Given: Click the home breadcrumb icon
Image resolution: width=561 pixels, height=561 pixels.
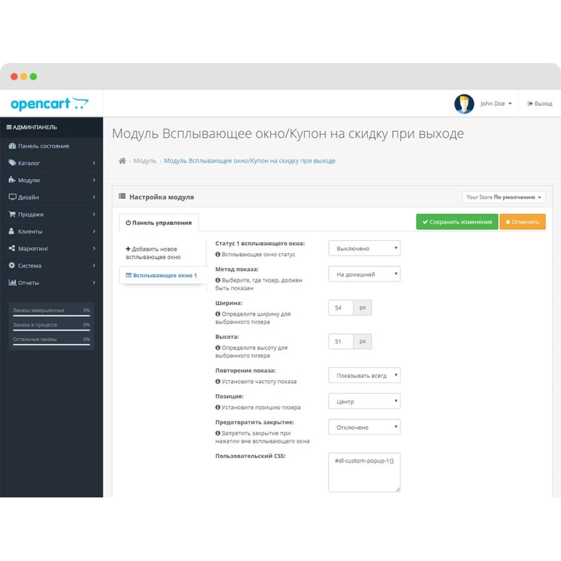Looking at the screenshot, I should [x=122, y=161].
